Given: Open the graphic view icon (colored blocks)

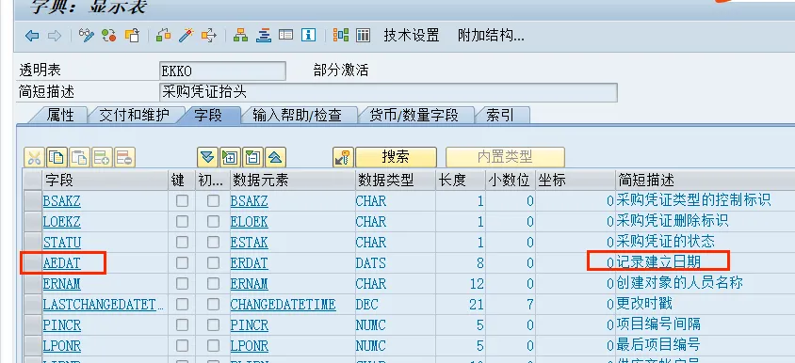Looking at the screenshot, I should tap(341, 35).
